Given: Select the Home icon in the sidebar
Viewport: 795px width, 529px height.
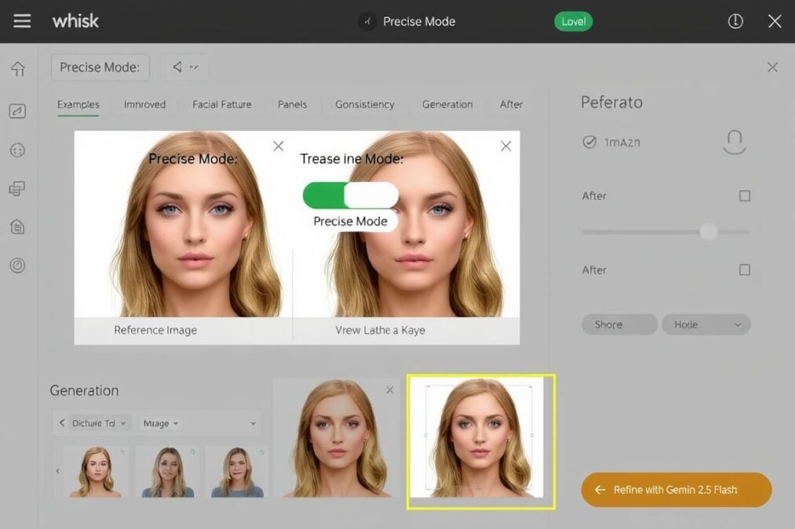Looking at the screenshot, I should 17,69.
